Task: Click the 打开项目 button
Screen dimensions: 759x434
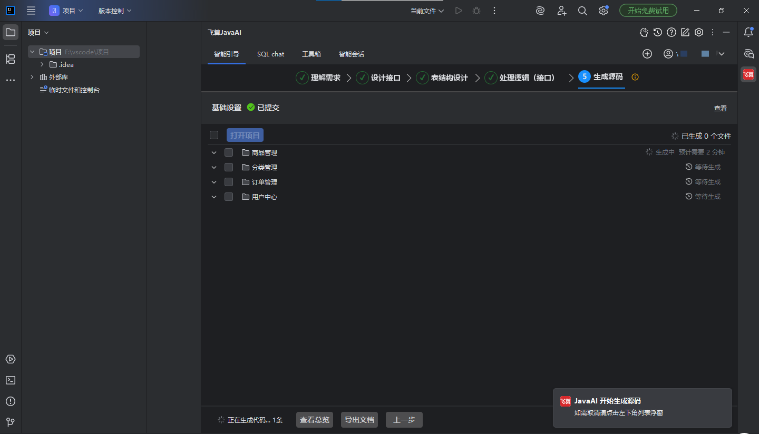Action: [x=245, y=135]
